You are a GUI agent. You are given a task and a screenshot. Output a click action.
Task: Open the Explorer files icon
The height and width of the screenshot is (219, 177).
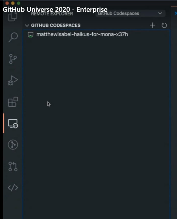[13, 17]
